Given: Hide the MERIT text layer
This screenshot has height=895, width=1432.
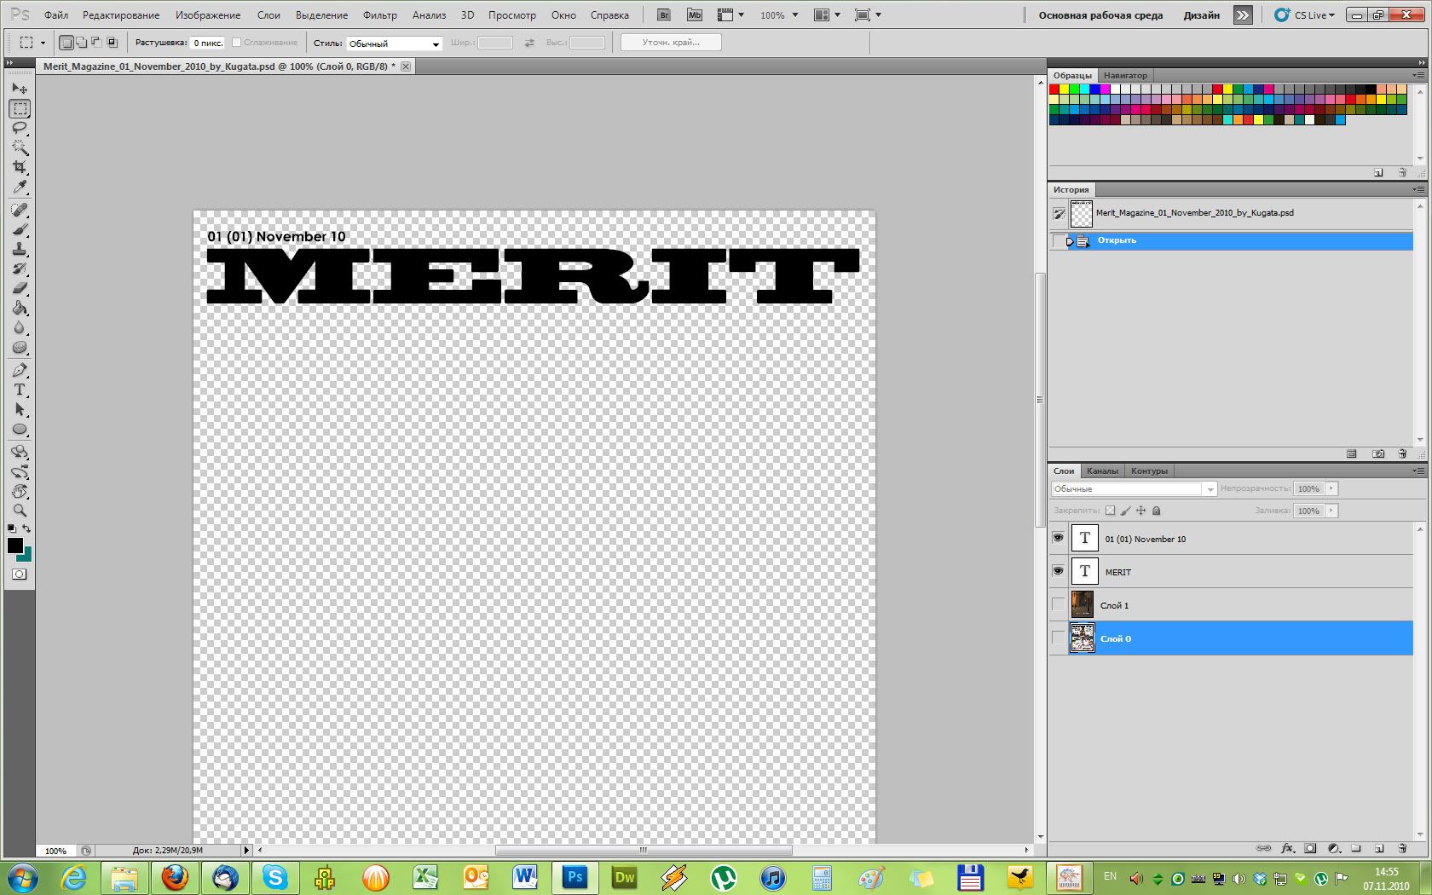Looking at the screenshot, I should coord(1058,571).
